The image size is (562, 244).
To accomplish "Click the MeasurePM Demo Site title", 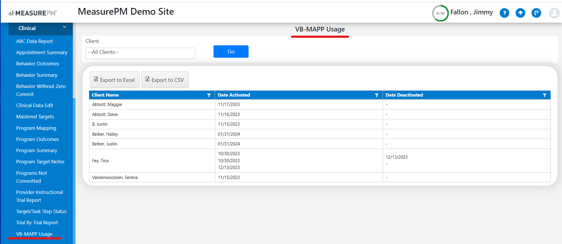I will 126,11.
